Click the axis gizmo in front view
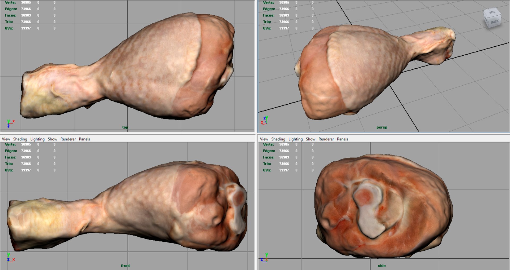This screenshot has width=510, height=270. [x=10, y=258]
